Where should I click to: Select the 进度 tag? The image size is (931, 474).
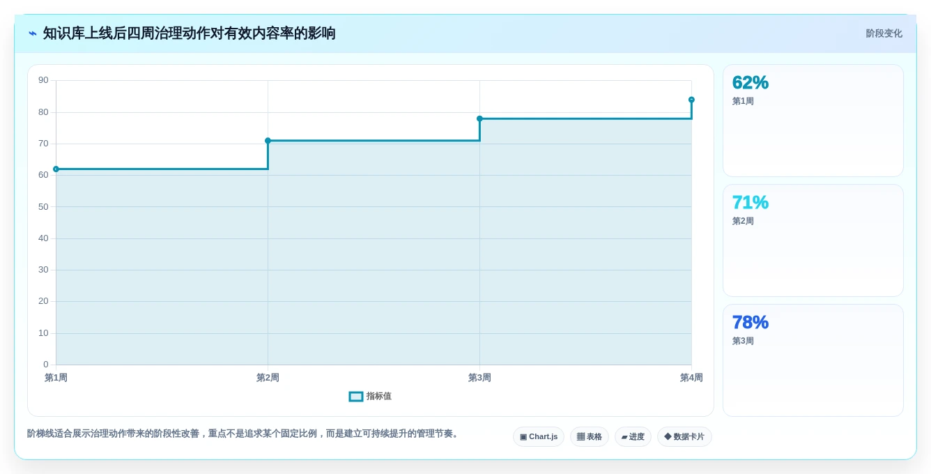pyautogui.click(x=633, y=437)
